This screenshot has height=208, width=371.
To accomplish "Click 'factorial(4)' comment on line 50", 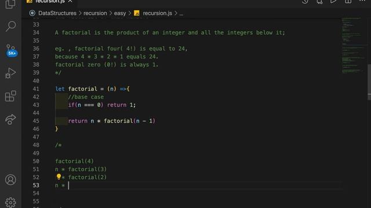I will [74, 161].
